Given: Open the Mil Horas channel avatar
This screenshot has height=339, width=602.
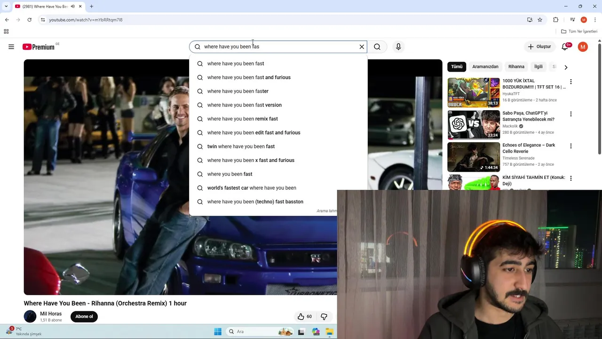Looking at the screenshot, I should [x=30, y=316].
